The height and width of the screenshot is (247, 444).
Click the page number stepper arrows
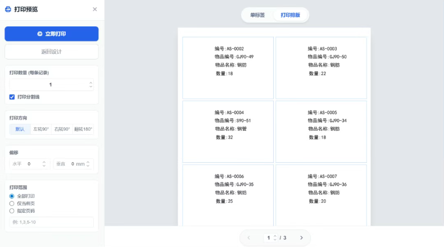[275, 237]
